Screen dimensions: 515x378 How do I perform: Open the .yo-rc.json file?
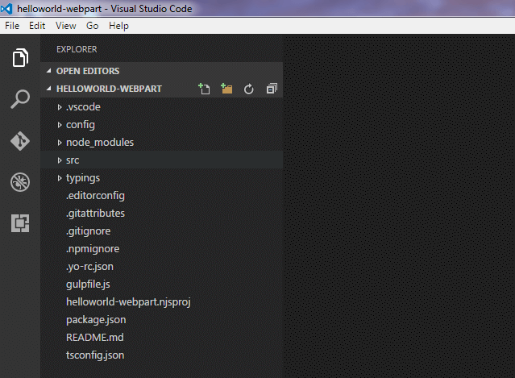tap(89, 267)
